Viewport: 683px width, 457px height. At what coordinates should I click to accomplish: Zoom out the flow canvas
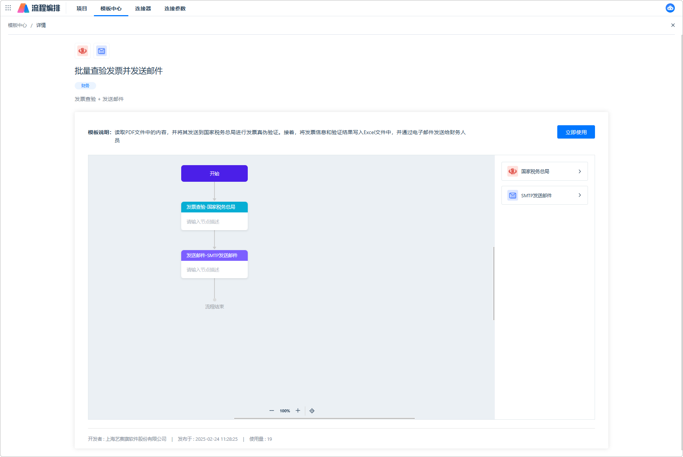click(272, 411)
